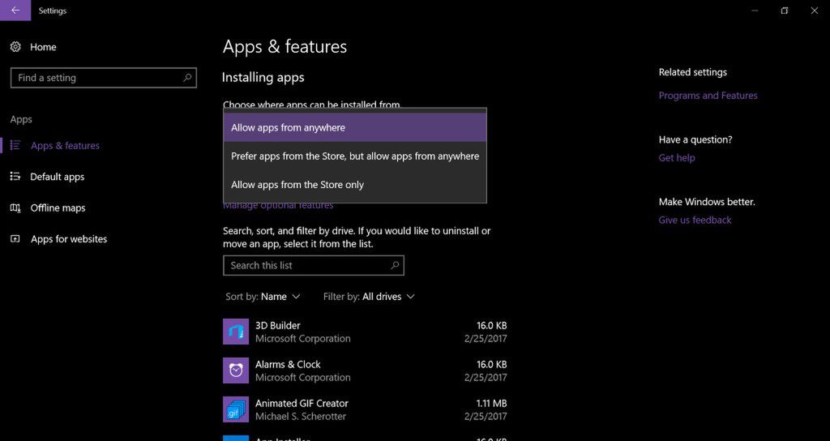830x441 pixels.
Task: Go back with the Settings back arrow
Action: click(15, 10)
